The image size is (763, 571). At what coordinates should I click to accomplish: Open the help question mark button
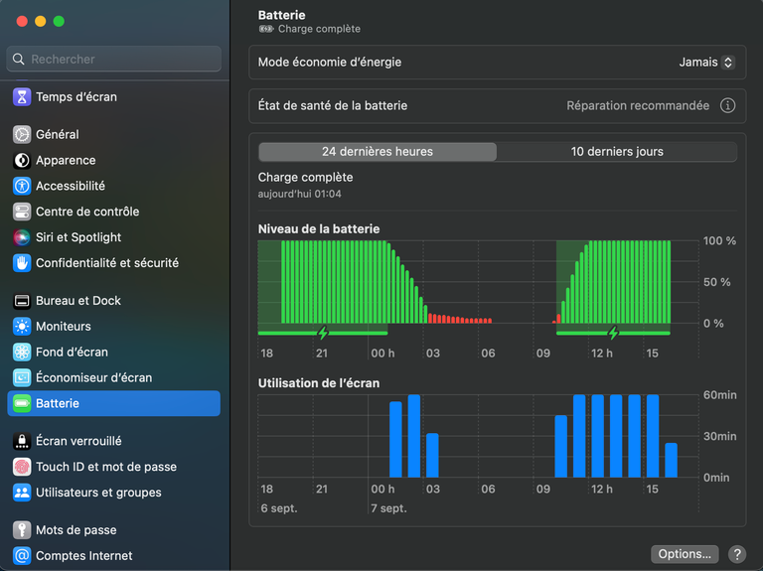tap(737, 554)
